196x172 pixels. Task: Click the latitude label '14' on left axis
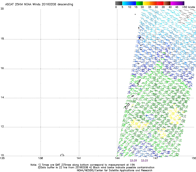(x=2, y=97)
